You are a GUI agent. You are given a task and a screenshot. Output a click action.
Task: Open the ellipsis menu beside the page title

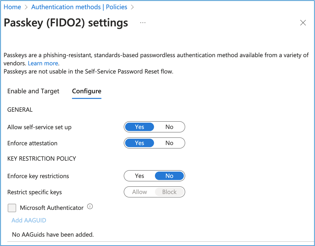coord(143,23)
